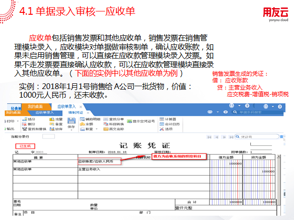Click the 联查 linked query icon
This screenshot has width=294, height=220.
pos(82,129)
